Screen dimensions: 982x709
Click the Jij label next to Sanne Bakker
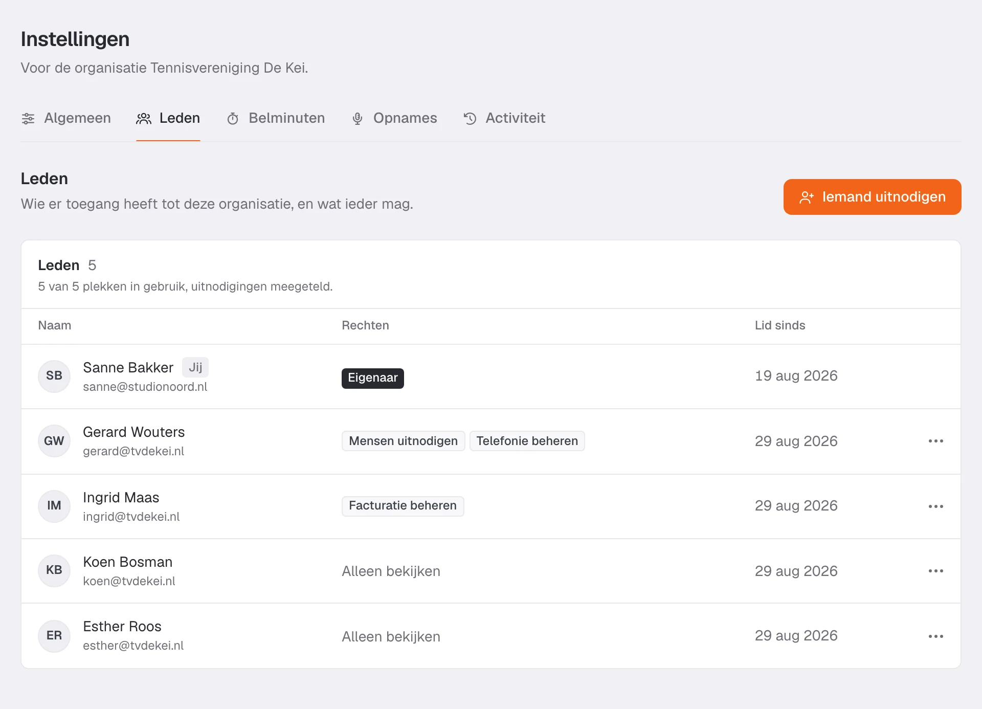pos(195,367)
